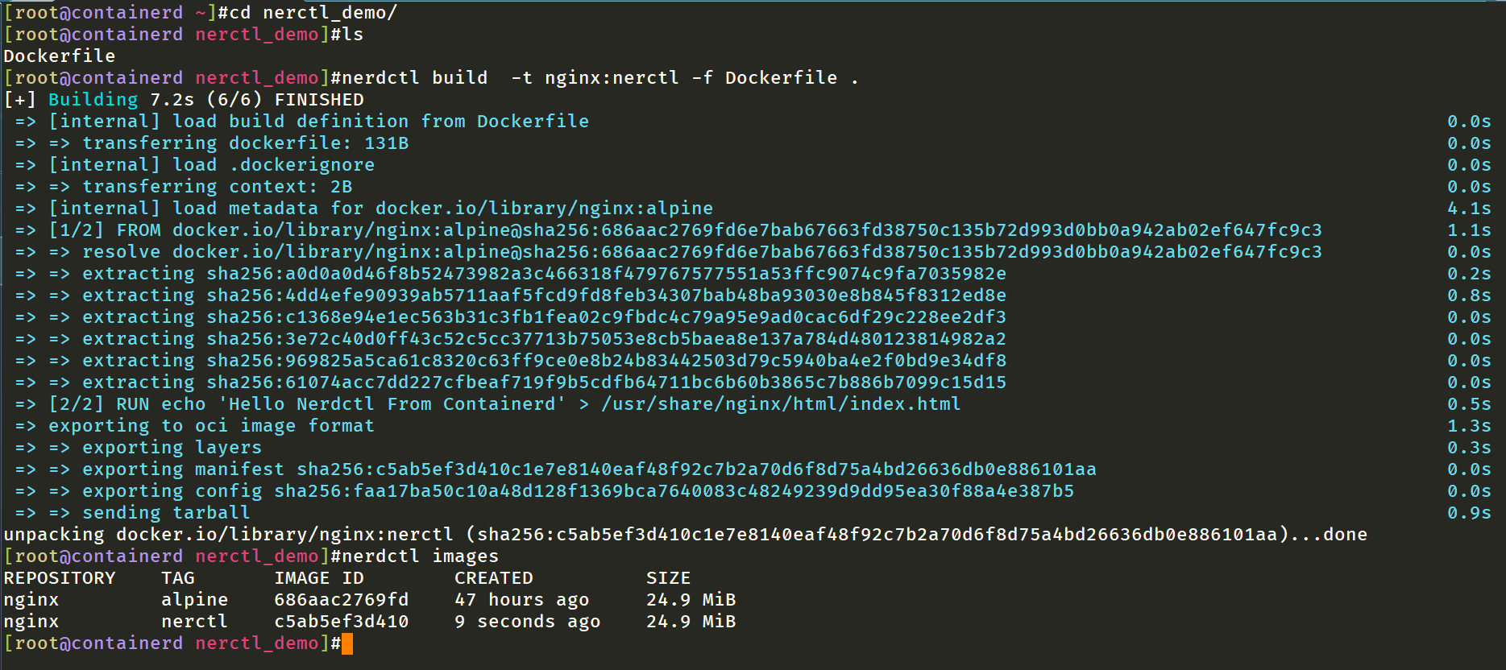Screen dimensions: 1506x670
Task: Click the '9 seconds ago' created value
Action: pyautogui.click(x=528, y=622)
